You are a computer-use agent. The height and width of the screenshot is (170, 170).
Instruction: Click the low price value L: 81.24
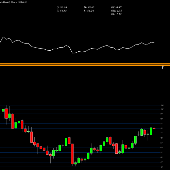pos(89,11)
